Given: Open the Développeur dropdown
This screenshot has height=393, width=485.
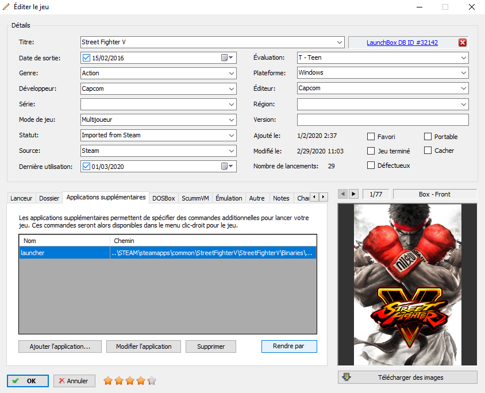Looking at the screenshot, I should tap(232, 88).
